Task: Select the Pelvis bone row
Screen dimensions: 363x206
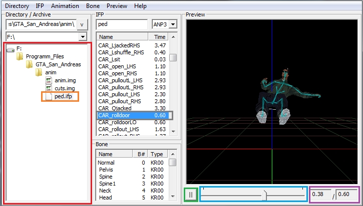Action: coord(106,170)
